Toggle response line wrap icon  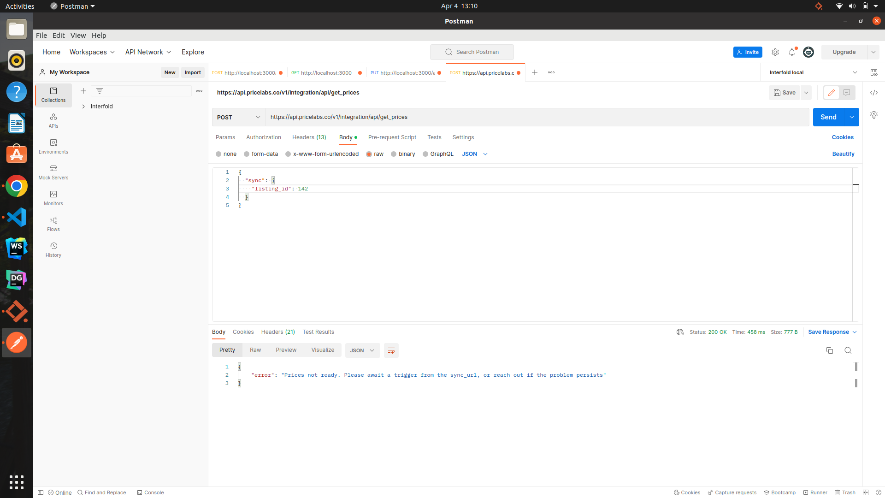[391, 350]
